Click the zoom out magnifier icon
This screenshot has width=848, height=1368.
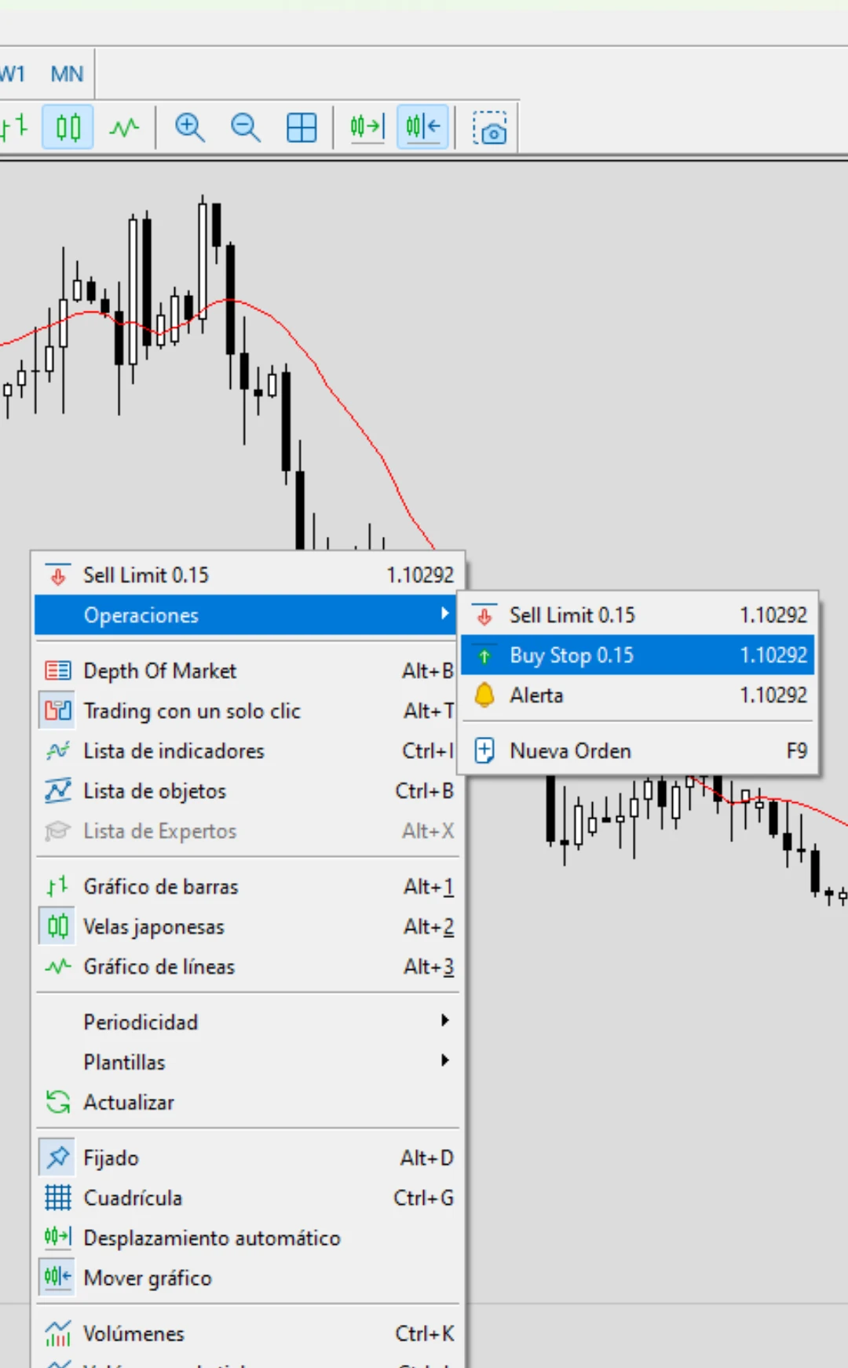pyautogui.click(x=245, y=127)
